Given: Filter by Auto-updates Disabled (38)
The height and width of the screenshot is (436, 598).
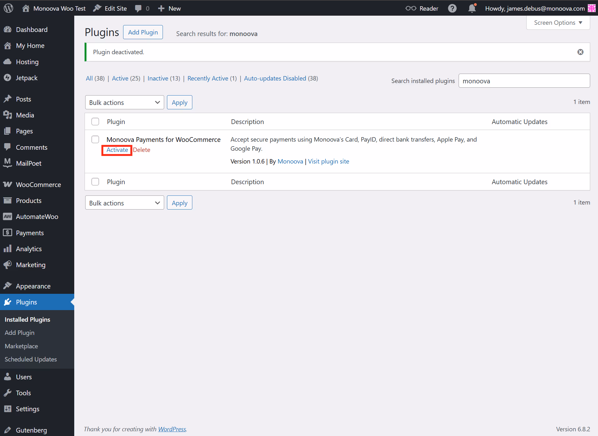Looking at the screenshot, I should point(281,78).
